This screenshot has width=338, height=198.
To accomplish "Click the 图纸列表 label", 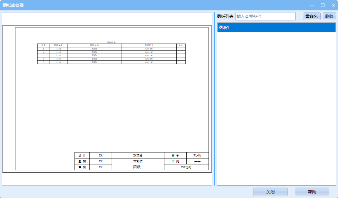I will [225, 17].
